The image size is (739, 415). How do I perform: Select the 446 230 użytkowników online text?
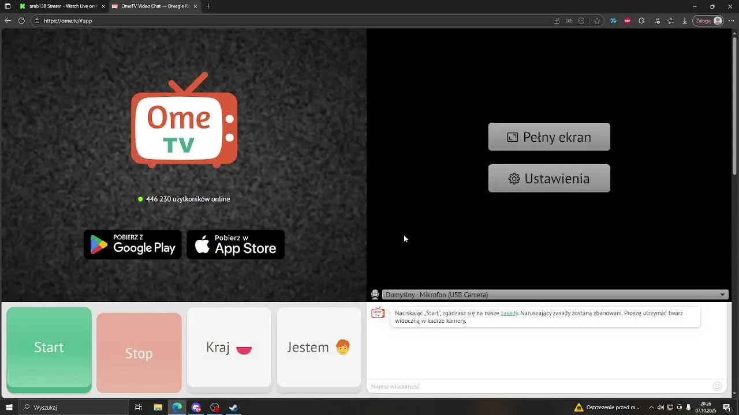pyautogui.click(x=188, y=199)
